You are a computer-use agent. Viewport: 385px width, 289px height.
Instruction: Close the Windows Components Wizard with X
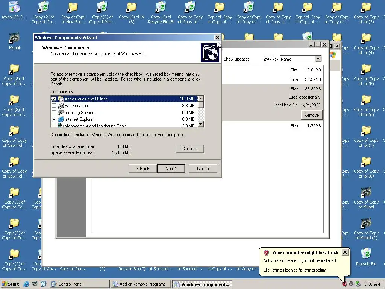pyautogui.click(x=217, y=37)
